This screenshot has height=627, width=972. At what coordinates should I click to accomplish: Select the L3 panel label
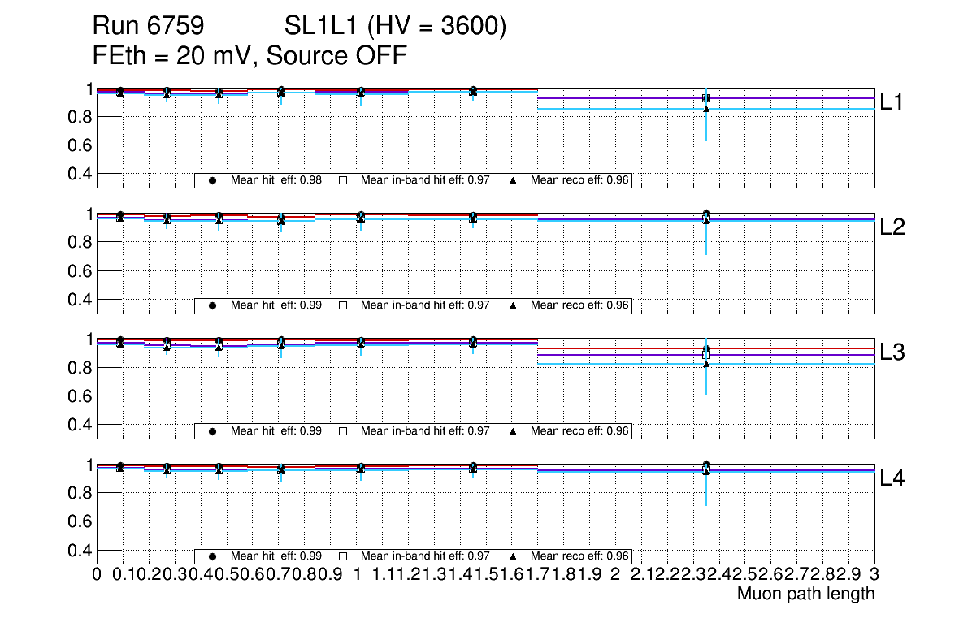pyautogui.click(x=892, y=352)
